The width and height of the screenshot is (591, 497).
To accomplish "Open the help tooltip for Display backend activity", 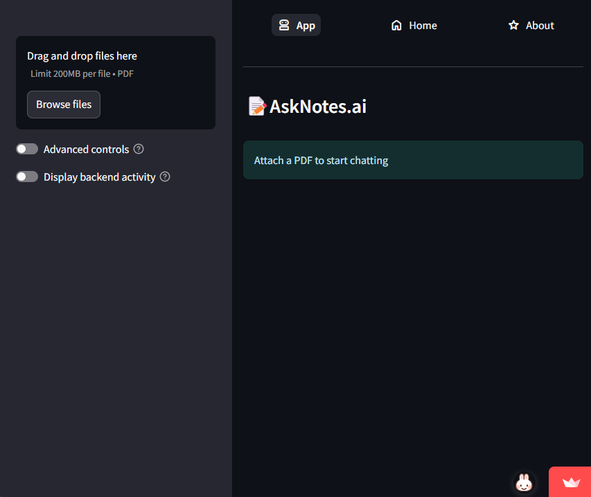I will (x=165, y=177).
